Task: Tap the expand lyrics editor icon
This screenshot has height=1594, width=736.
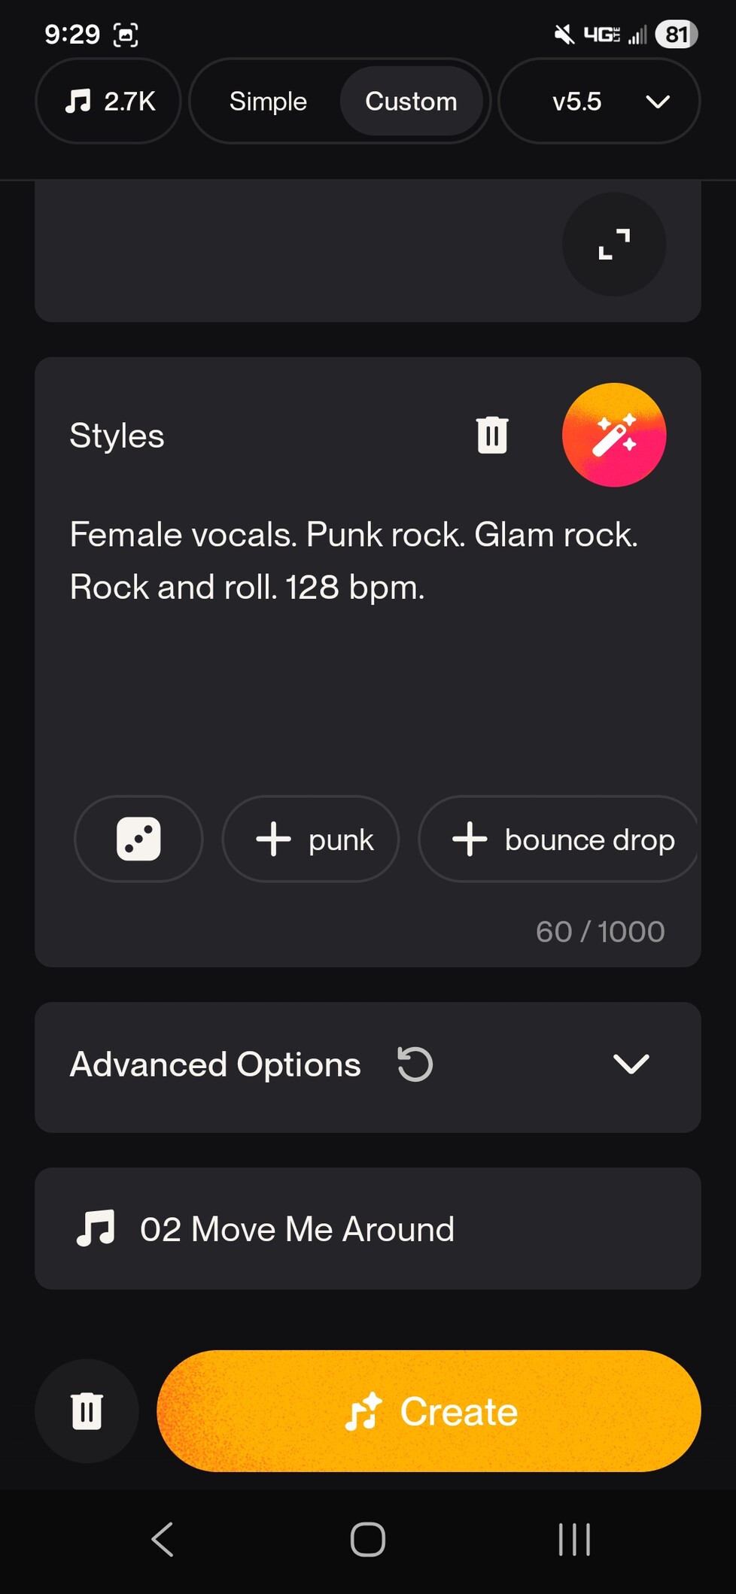Action: (614, 244)
